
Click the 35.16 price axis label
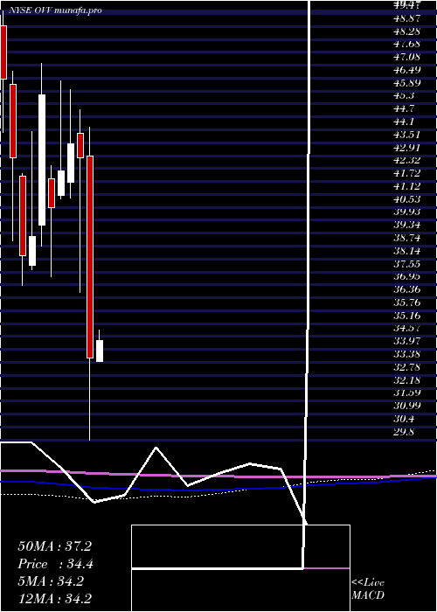tap(407, 316)
